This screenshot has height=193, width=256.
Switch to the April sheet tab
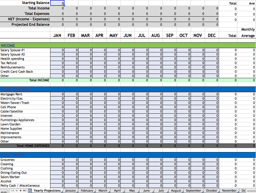tap(117, 190)
